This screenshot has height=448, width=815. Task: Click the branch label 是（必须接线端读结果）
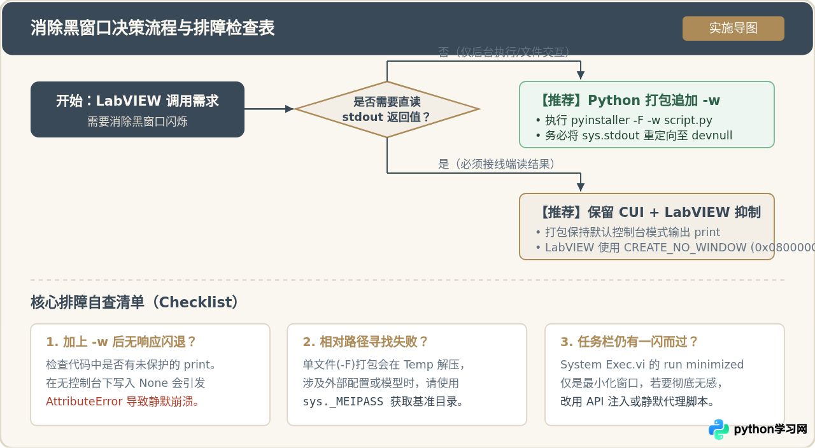coord(497,164)
